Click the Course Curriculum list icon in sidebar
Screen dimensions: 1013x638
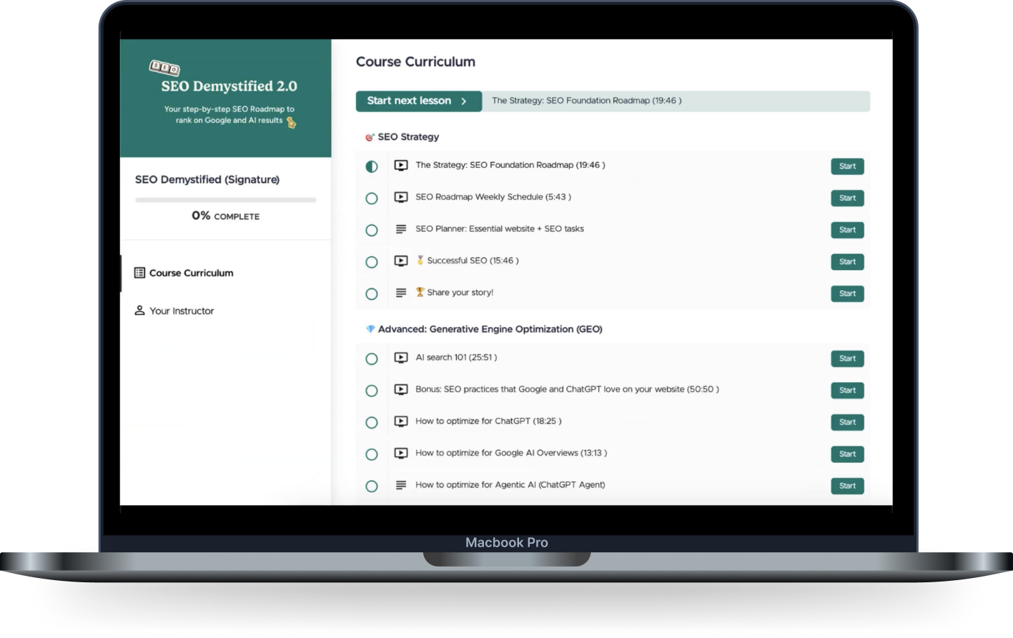point(139,273)
